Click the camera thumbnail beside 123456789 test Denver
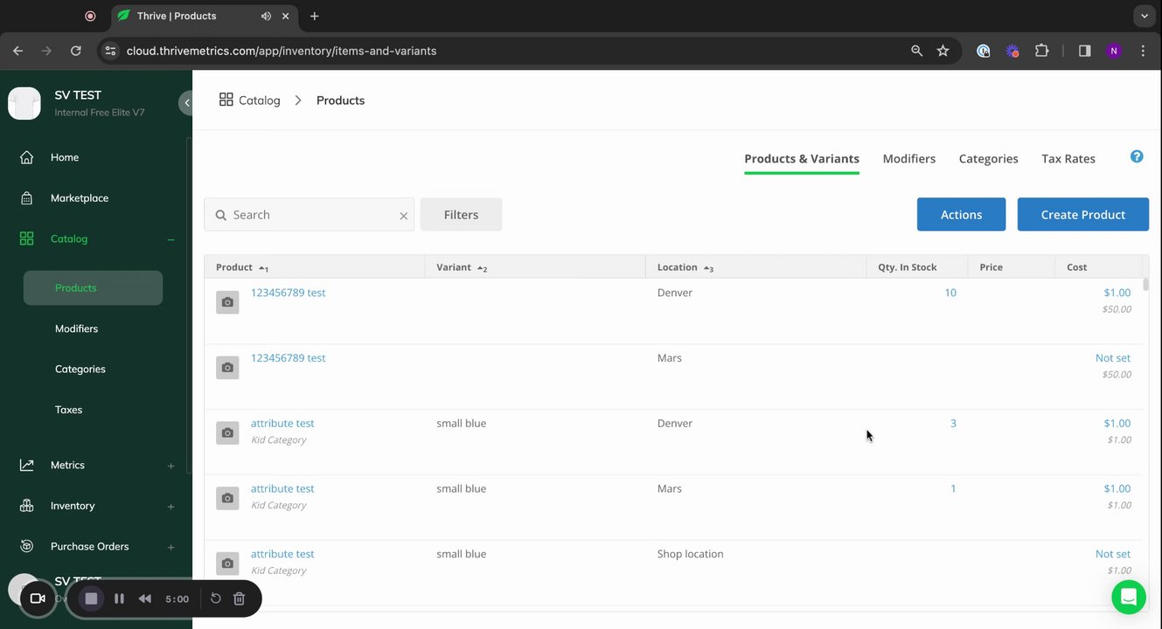 [227, 302]
